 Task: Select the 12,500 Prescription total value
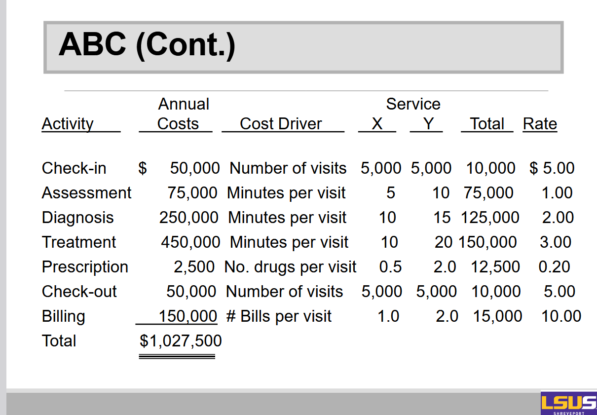tap(495, 267)
